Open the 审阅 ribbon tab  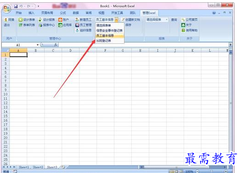[x=88, y=13]
